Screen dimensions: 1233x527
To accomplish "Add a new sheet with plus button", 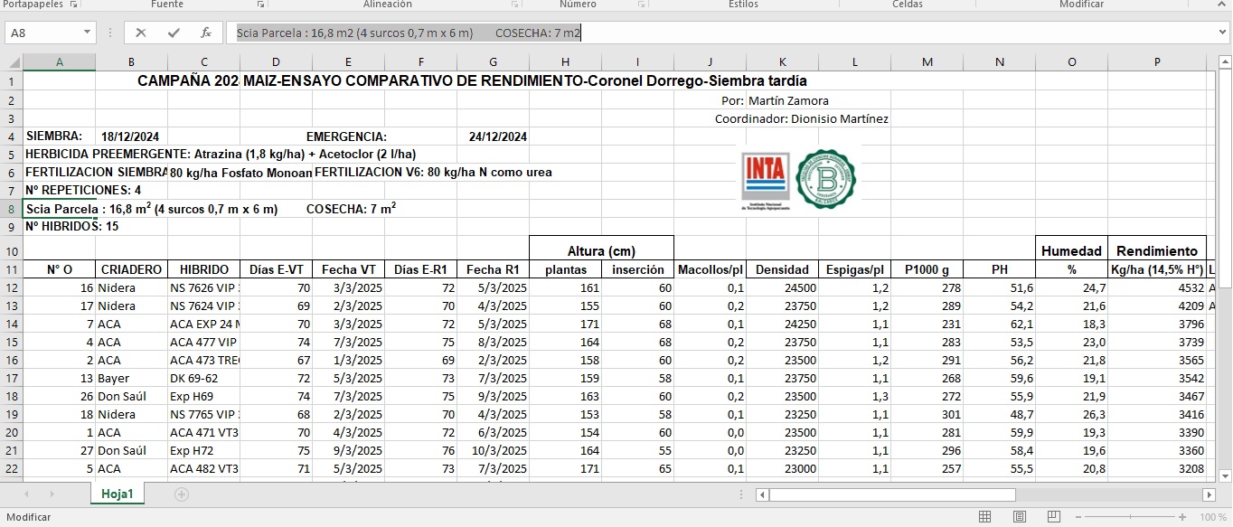I will tap(182, 494).
